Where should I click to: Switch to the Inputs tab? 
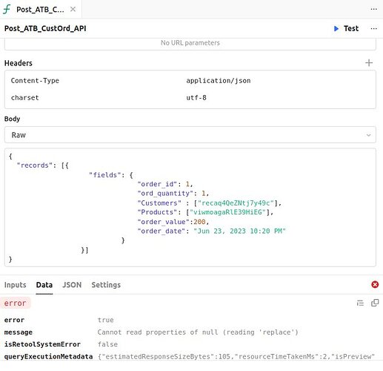click(x=15, y=285)
